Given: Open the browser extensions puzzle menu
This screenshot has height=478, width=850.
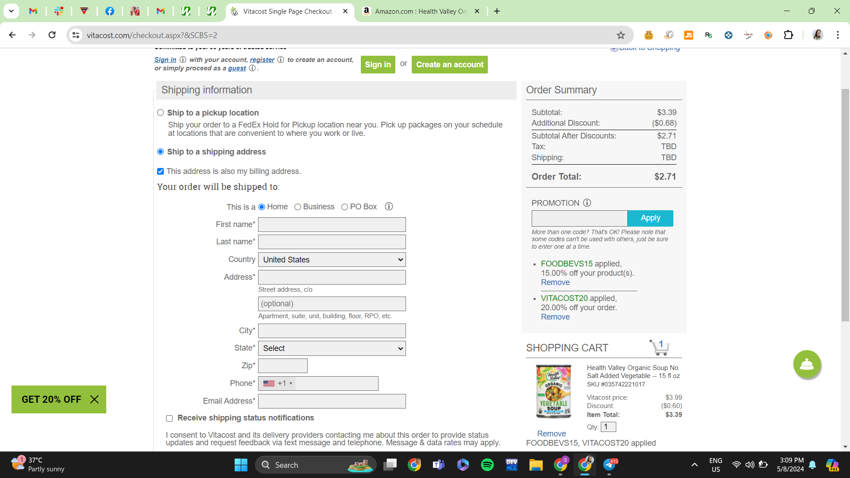Looking at the screenshot, I should click(788, 35).
